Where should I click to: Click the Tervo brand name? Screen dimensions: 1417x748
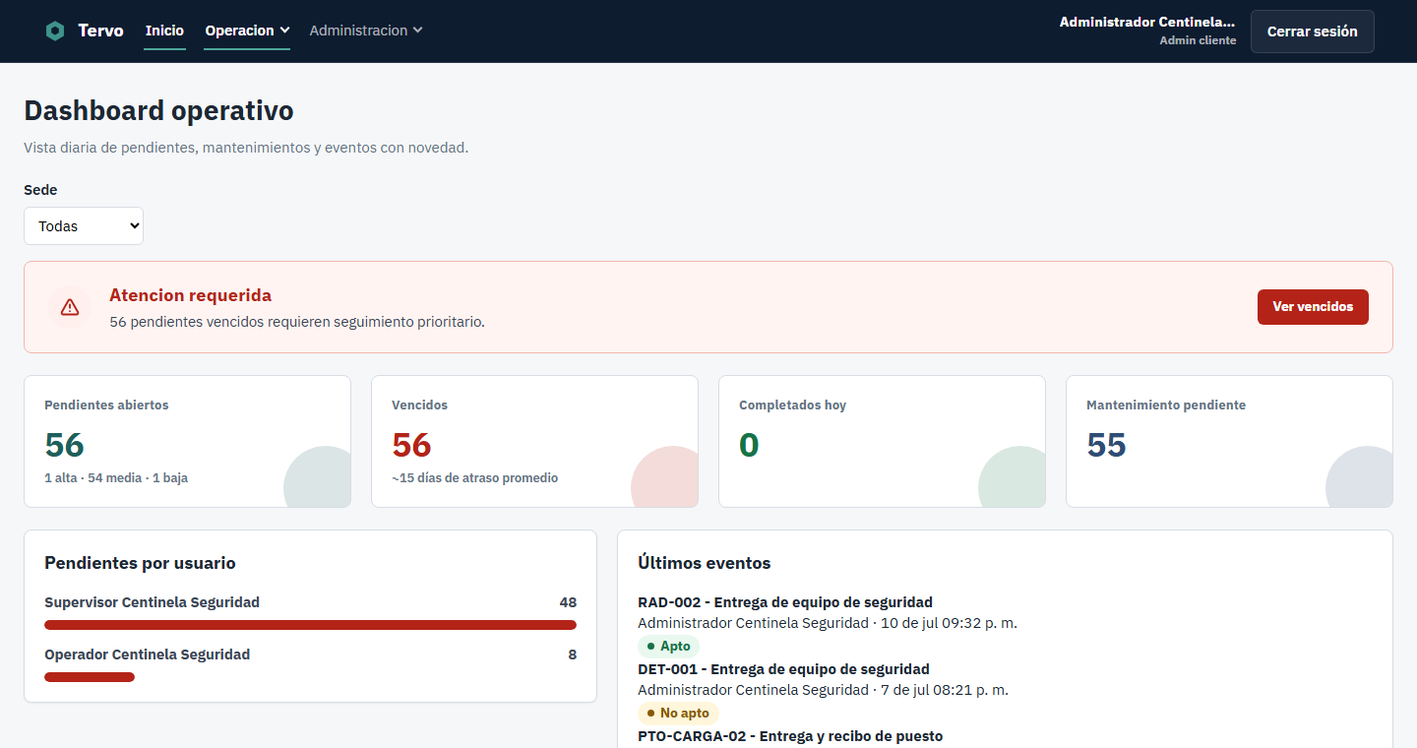click(100, 31)
